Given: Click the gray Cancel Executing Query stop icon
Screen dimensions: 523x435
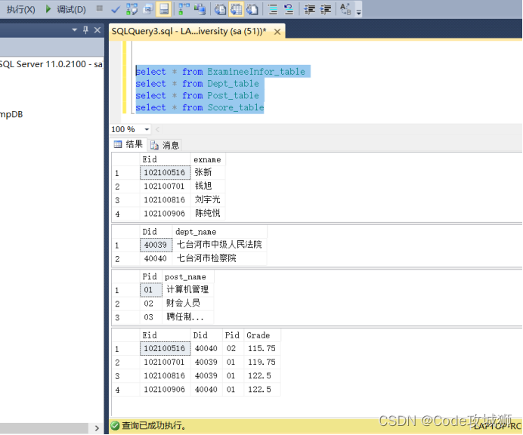Looking at the screenshot, I should 100,8.
